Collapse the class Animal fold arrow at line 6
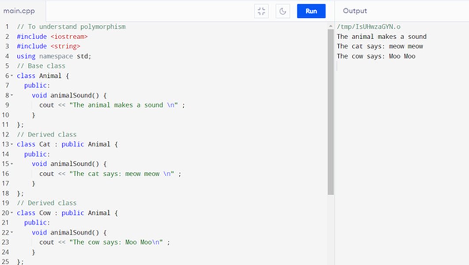 12,76
